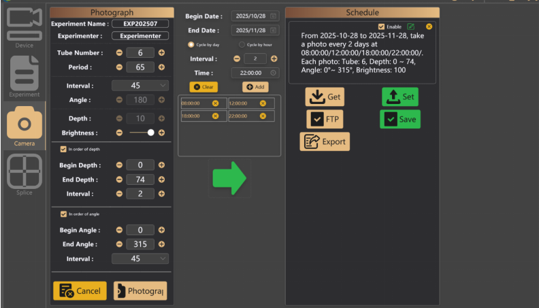Click the Brightness slider handle
Image resolution: width=539 pixels, height=308 pixels.
coord(150,133)
